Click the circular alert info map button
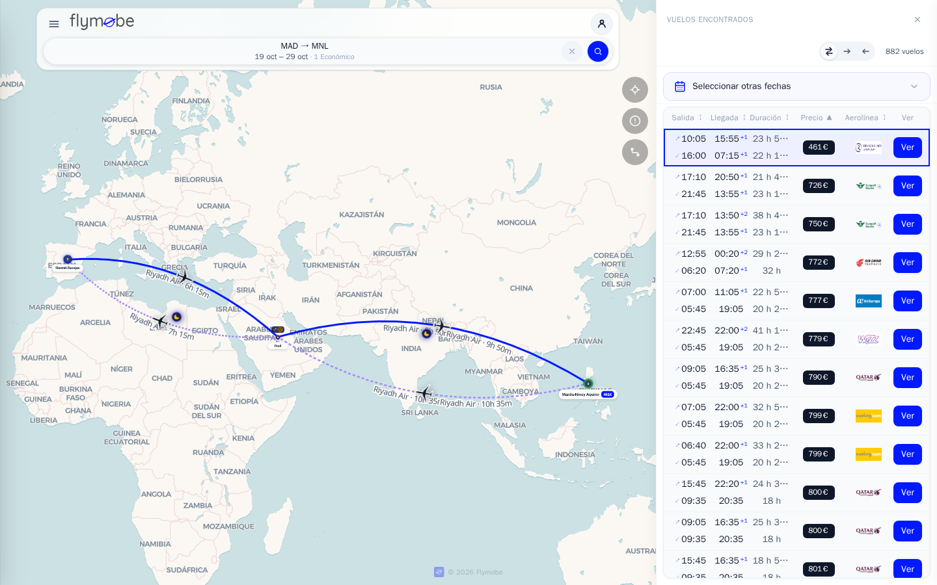 [x=635, y=121]
